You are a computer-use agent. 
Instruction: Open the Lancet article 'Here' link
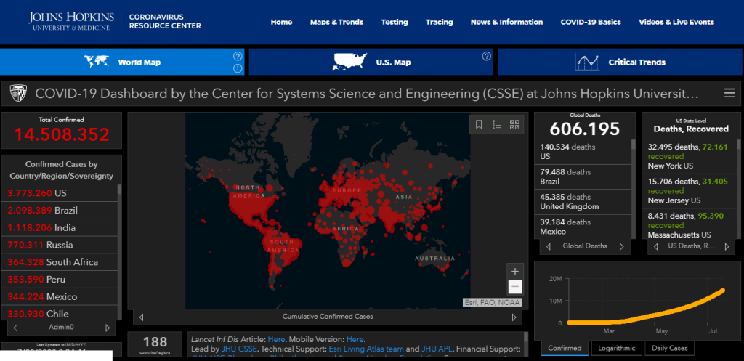tap(276, 340)
